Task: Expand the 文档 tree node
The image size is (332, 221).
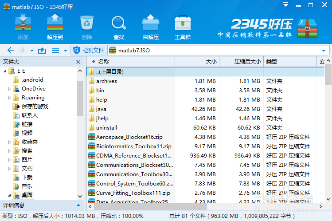Action: tap(9, 169)
